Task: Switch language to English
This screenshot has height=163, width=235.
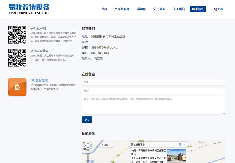Action: coord(217,9)
